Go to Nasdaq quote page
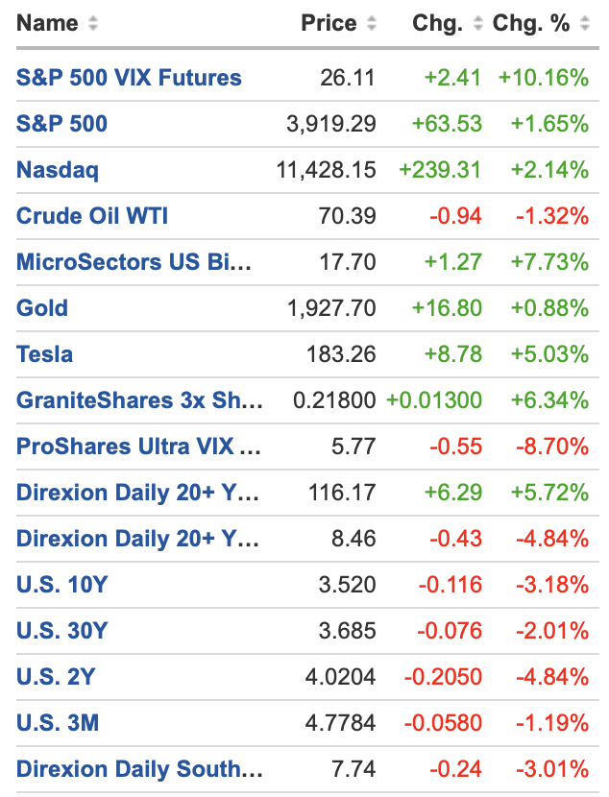 pyautogui.click(x=58, y=170)
